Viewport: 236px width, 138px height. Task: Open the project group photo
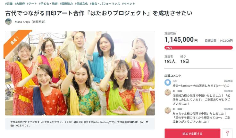[x=80, y=73]
